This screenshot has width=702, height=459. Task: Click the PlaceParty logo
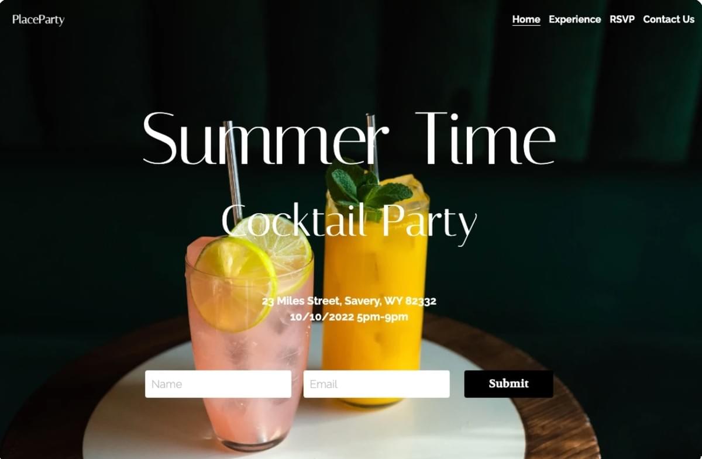pyautogui.click(x=38, y=20)
